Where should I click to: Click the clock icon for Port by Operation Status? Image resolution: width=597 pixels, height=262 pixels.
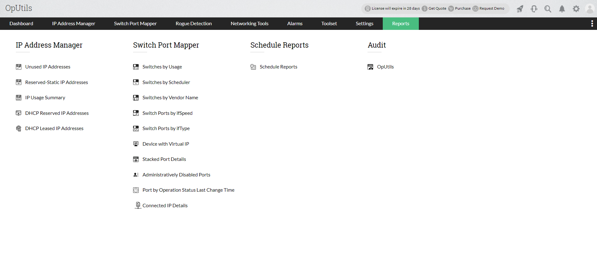coord(136,190)
